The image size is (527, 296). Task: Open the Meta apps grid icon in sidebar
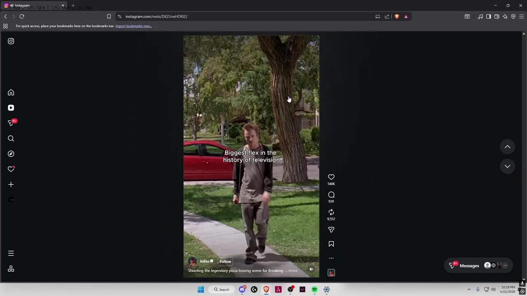11,269
